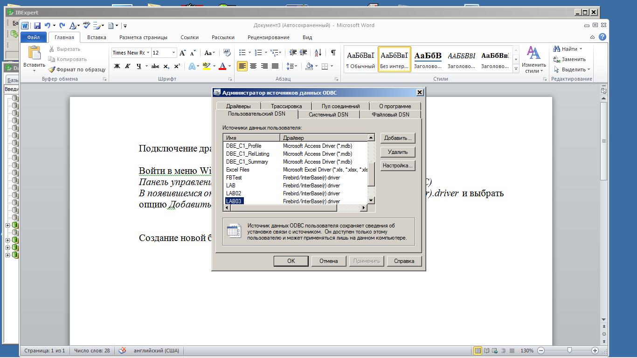Activate Формат по образцу painter
Image resolution: width=637 pixels, height=358 pixels.
coord(77,69)
